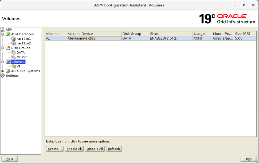Click the Disable All button
The image size is (259, 164).
(x=95, y=149)
